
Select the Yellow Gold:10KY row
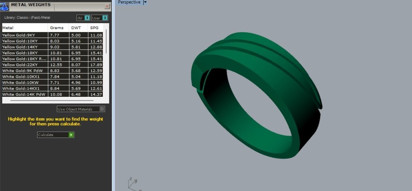click(53, 41)
